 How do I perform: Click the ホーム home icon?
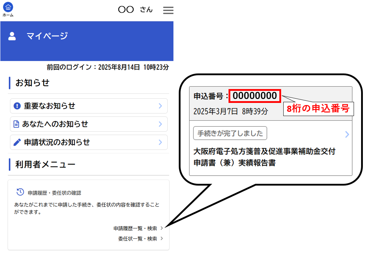pyautogui.click(x=8, y=6)
